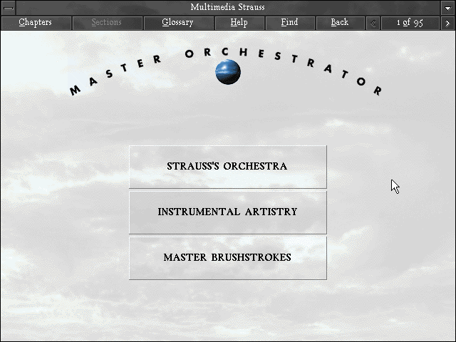
Task: Open the Help menu
Action: [239, 23]
